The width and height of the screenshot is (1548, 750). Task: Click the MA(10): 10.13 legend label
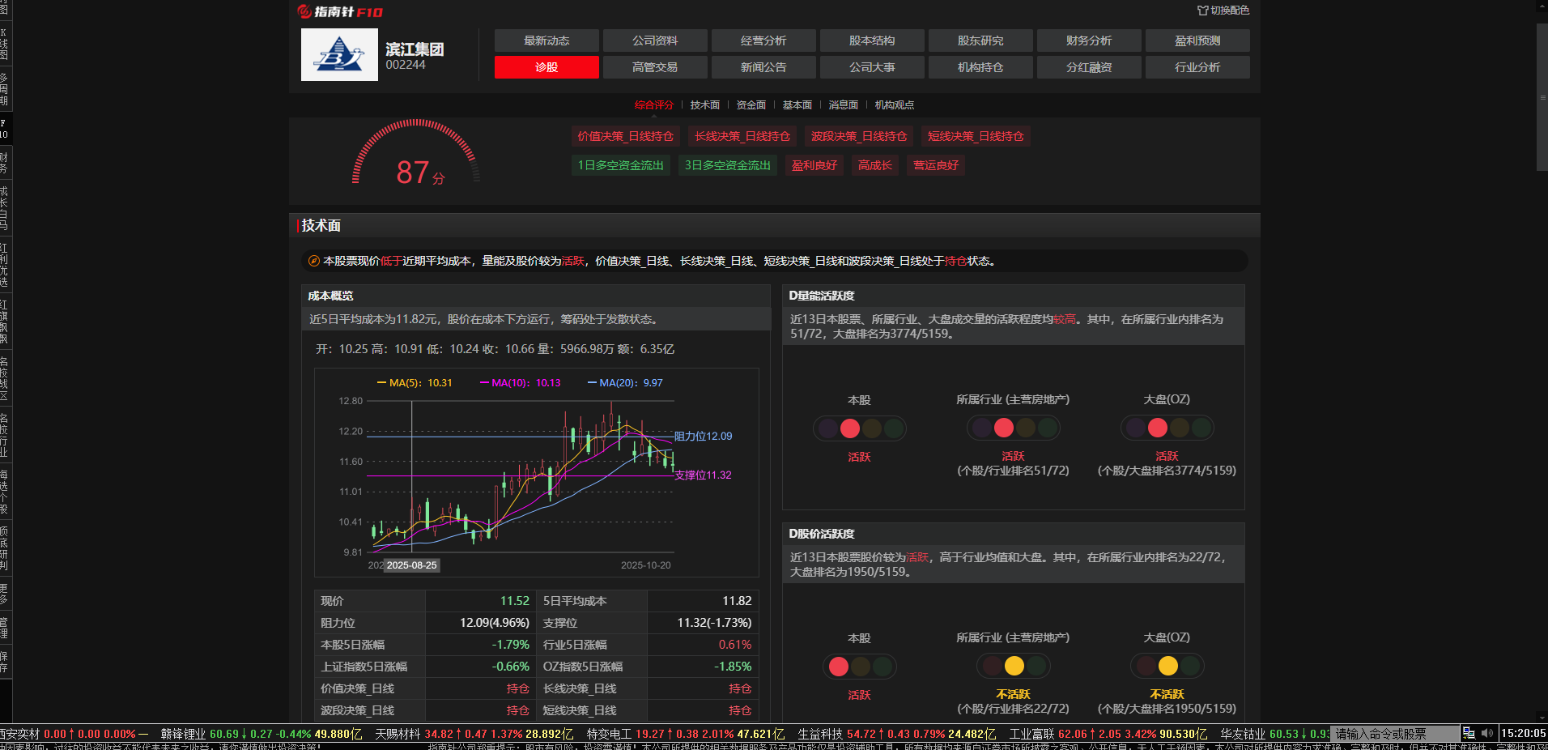521,383
